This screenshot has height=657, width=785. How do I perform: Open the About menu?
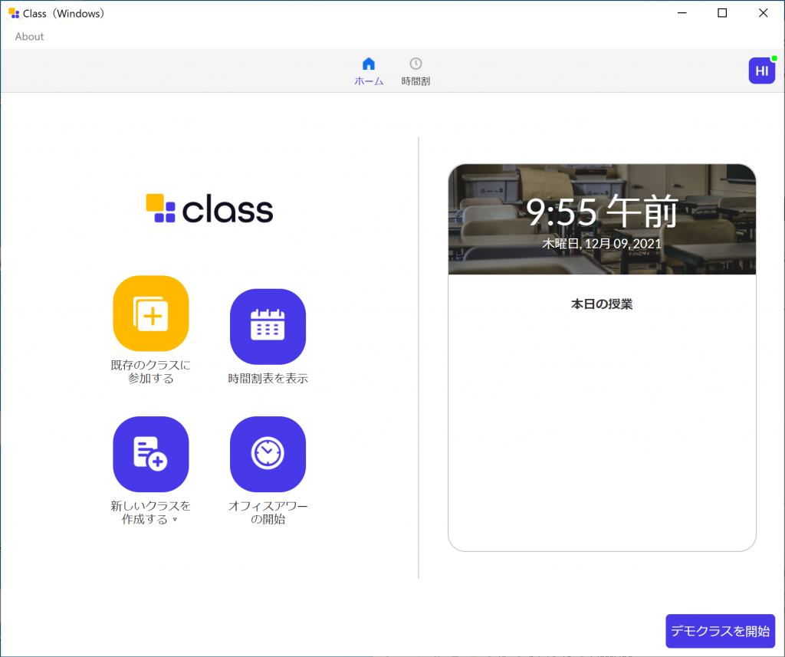tap(29, 37)
